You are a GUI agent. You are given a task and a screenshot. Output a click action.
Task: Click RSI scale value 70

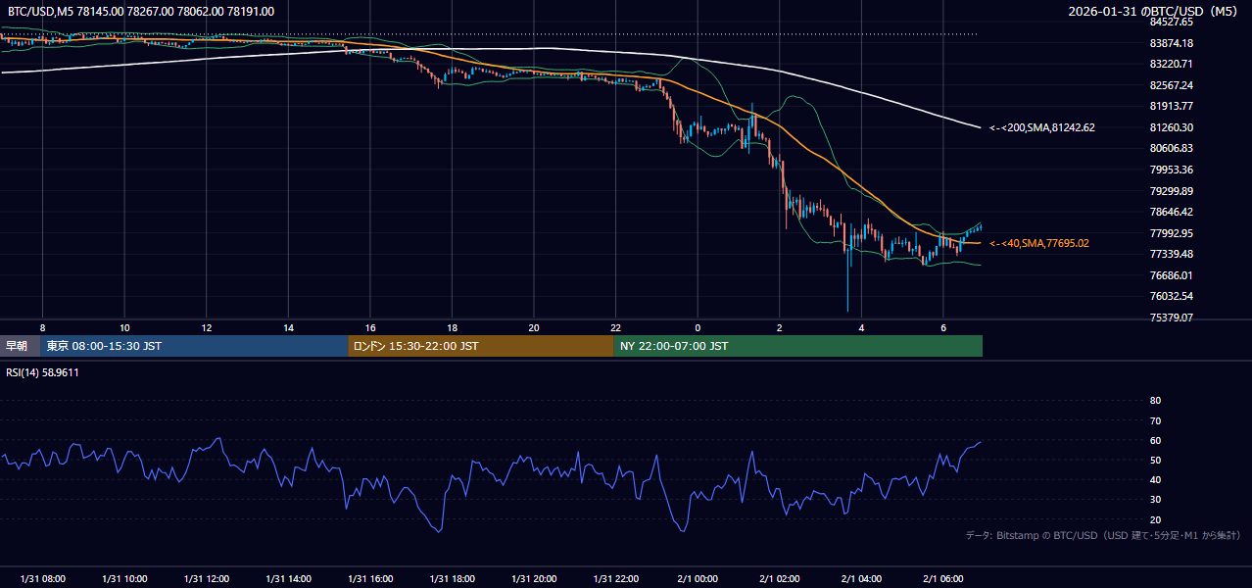click(1155, 420)
